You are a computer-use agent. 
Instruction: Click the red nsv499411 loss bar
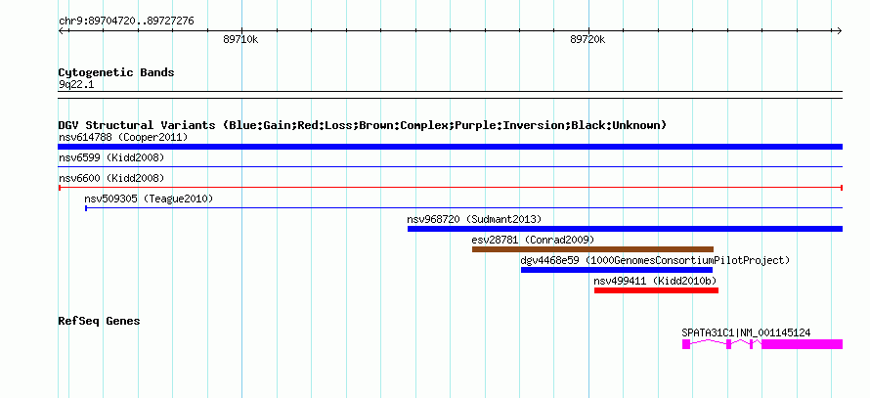click(656, 290)
